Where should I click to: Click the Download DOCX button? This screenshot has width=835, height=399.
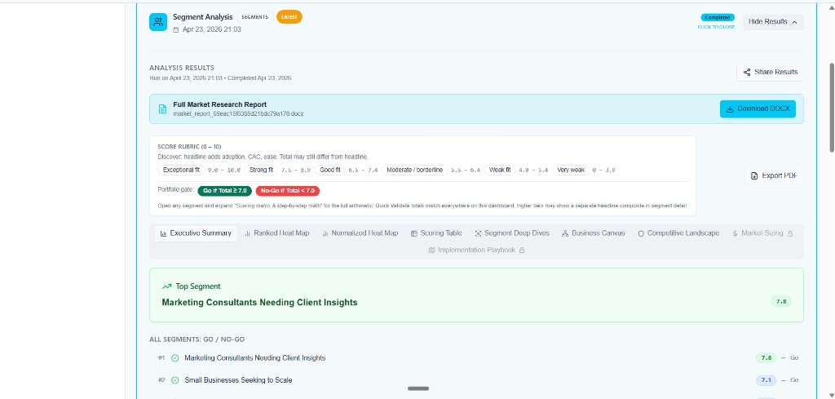[x=758, y=109]
